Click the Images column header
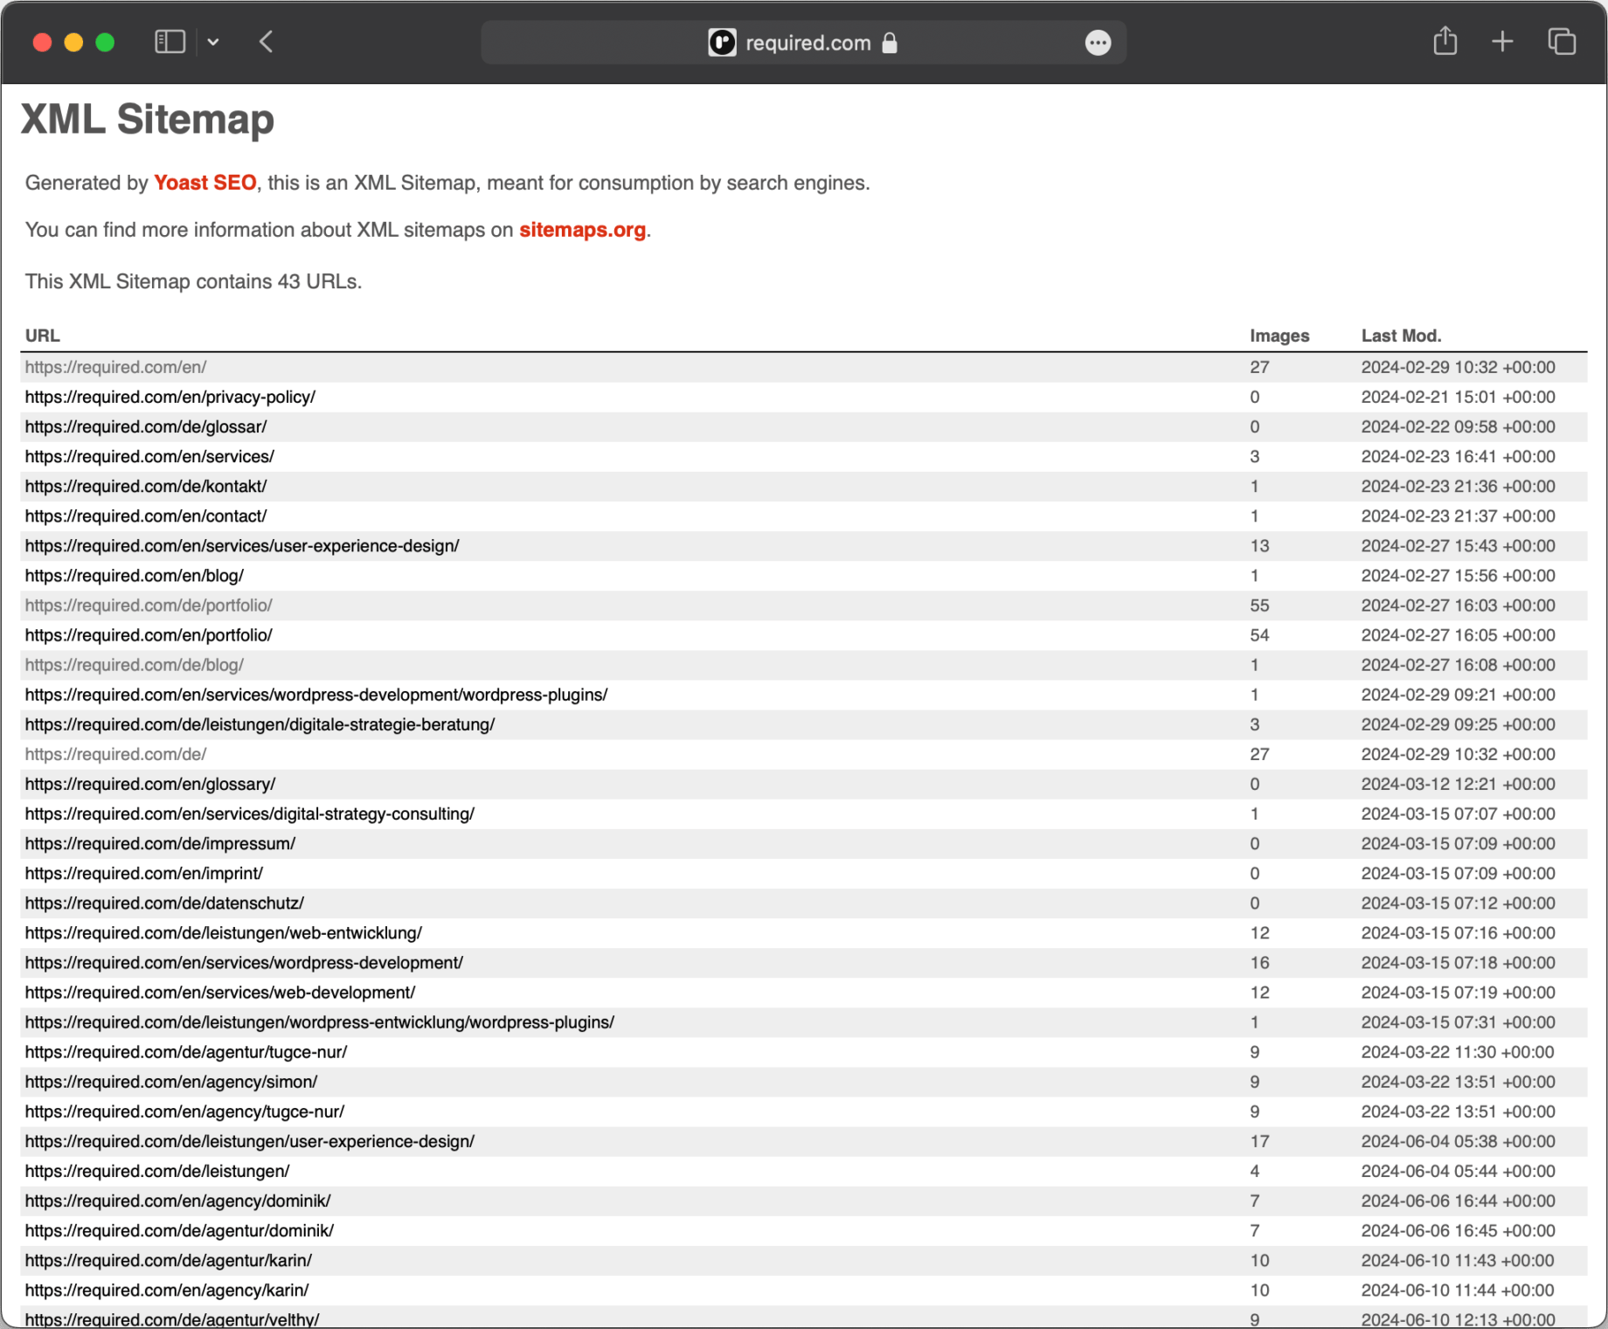 pos(1279,336)
